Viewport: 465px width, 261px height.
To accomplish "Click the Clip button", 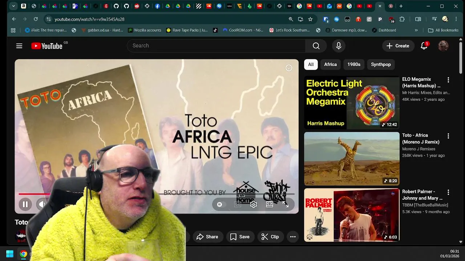I will click(x=270, y=237).
